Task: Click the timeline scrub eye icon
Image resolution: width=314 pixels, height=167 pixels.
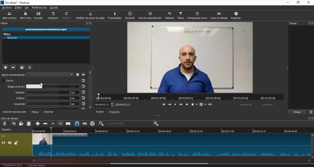Action: click(x=84, y=123)
